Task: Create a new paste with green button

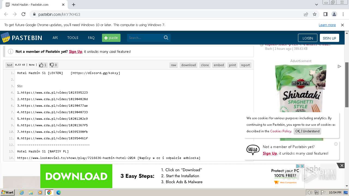Action: [111, 38]
